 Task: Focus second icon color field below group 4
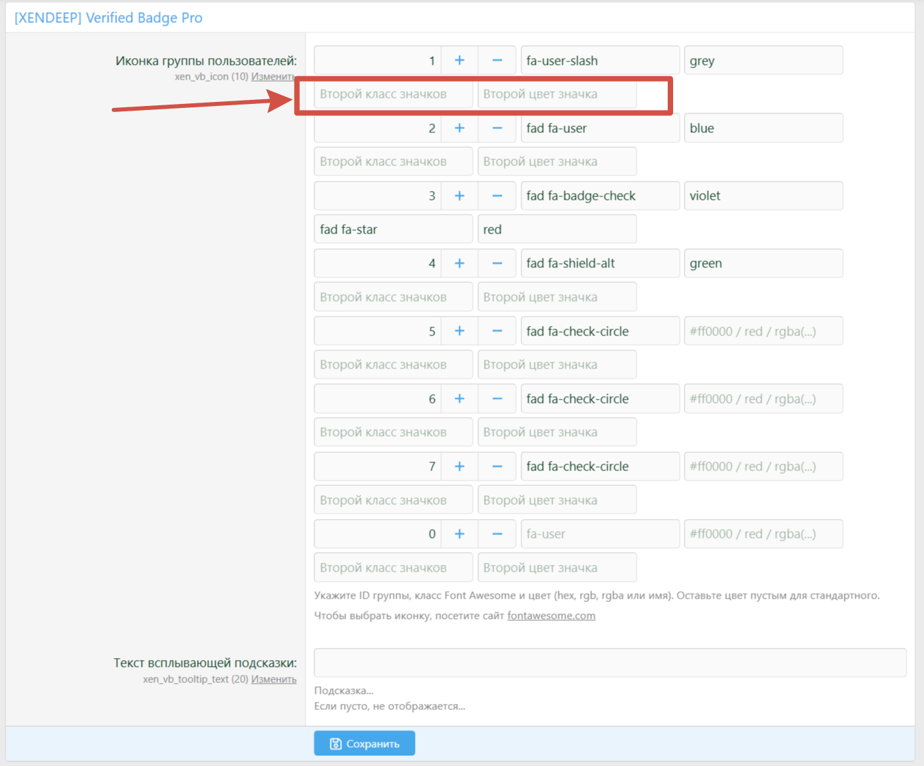coord(557,297)
